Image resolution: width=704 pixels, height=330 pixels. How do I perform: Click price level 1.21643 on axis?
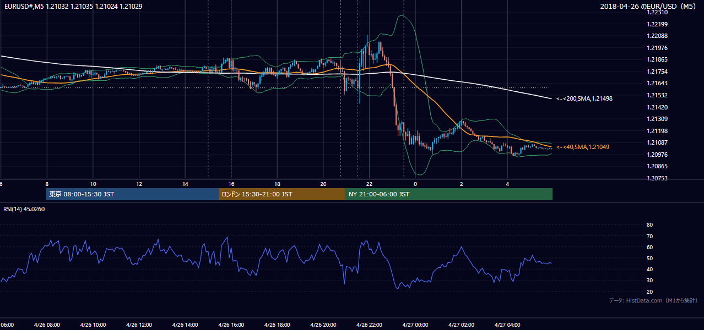[657, 84]
